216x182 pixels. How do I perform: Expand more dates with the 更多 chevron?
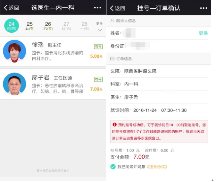(x=100, y=30)
